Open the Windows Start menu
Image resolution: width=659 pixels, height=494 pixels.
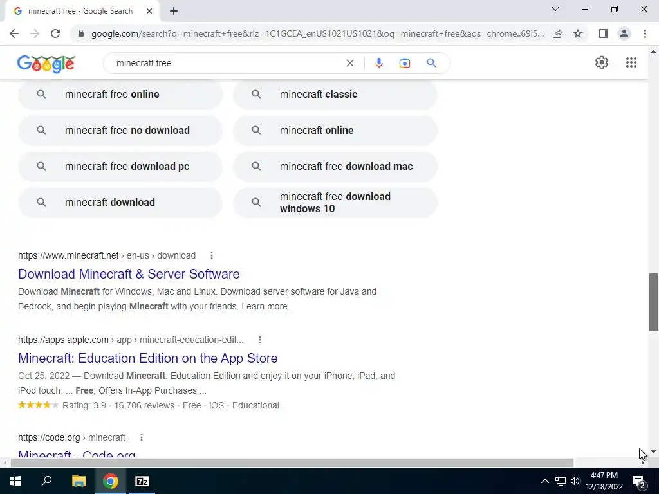[15, 481]
